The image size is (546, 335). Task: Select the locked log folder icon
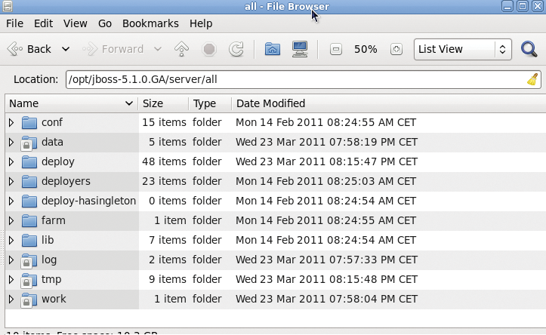[x=29, y=260]
